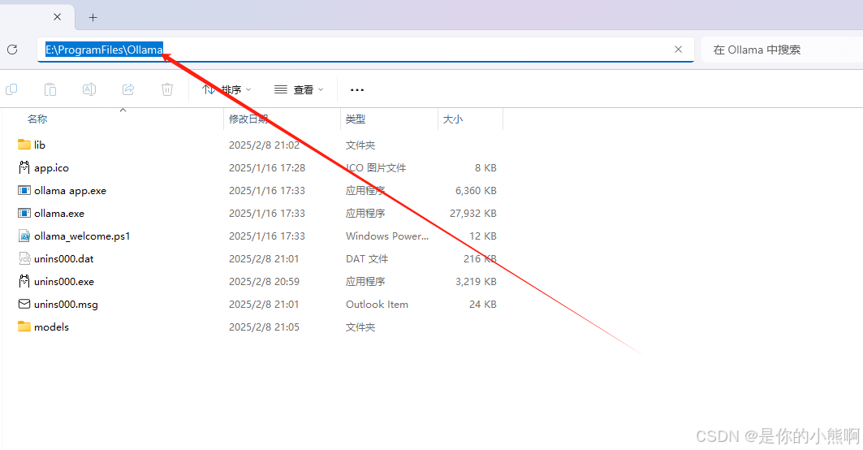Screen dimensions: 863x450
Task: Click the 2025/2/8 21:02 date cell
Action: pos(264,145)
